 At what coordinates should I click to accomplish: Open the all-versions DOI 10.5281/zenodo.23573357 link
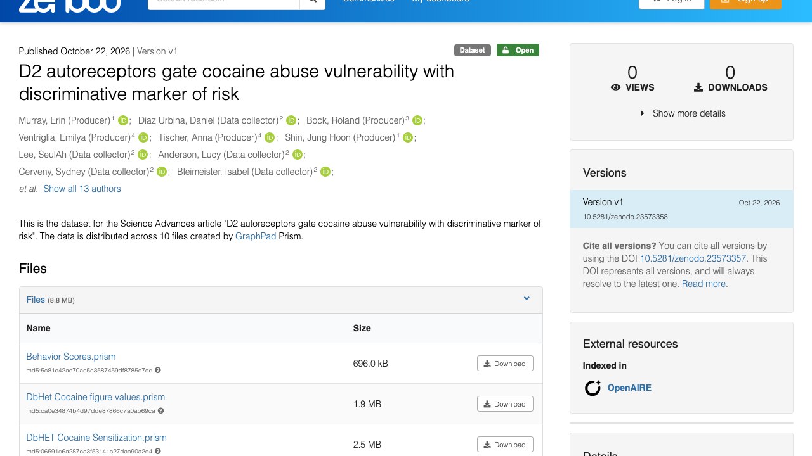point(693,258)
